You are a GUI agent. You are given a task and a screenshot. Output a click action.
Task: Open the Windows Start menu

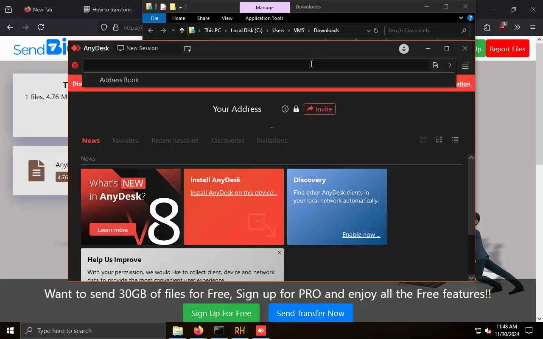click(x=10, y=331)
